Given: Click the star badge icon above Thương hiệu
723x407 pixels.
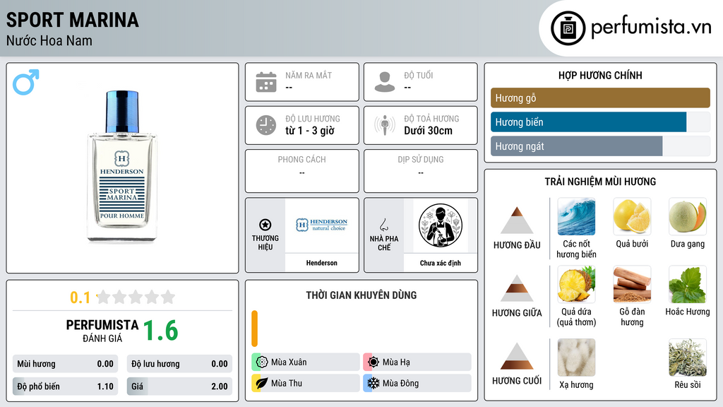Looking at the screenshot, I should coord(265,225).
